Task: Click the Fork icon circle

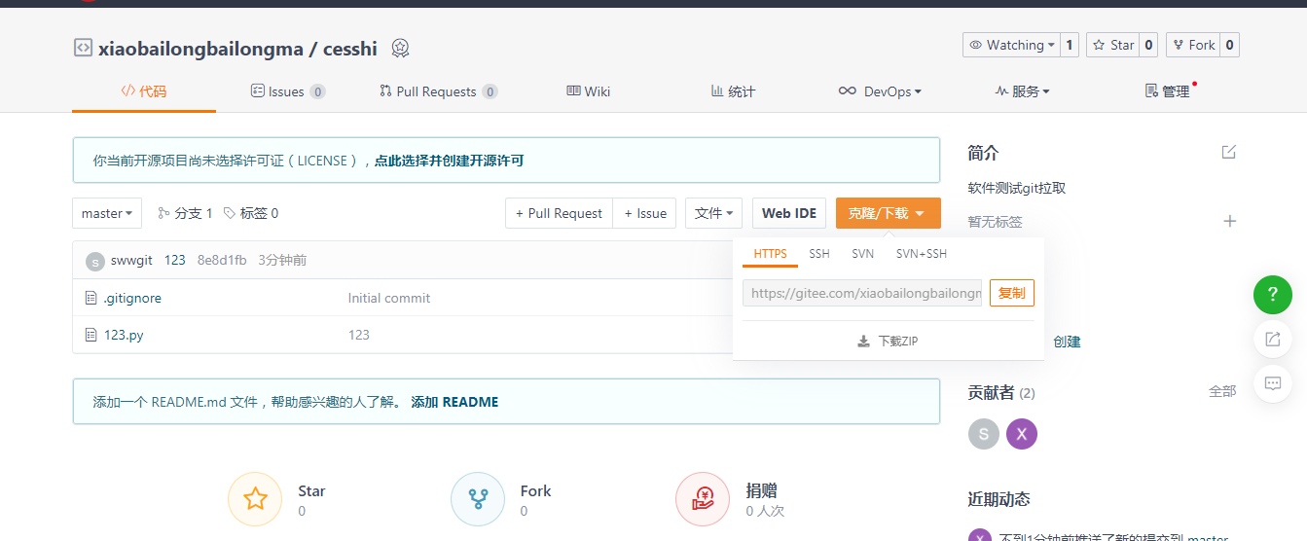Action: coord(478,499)
